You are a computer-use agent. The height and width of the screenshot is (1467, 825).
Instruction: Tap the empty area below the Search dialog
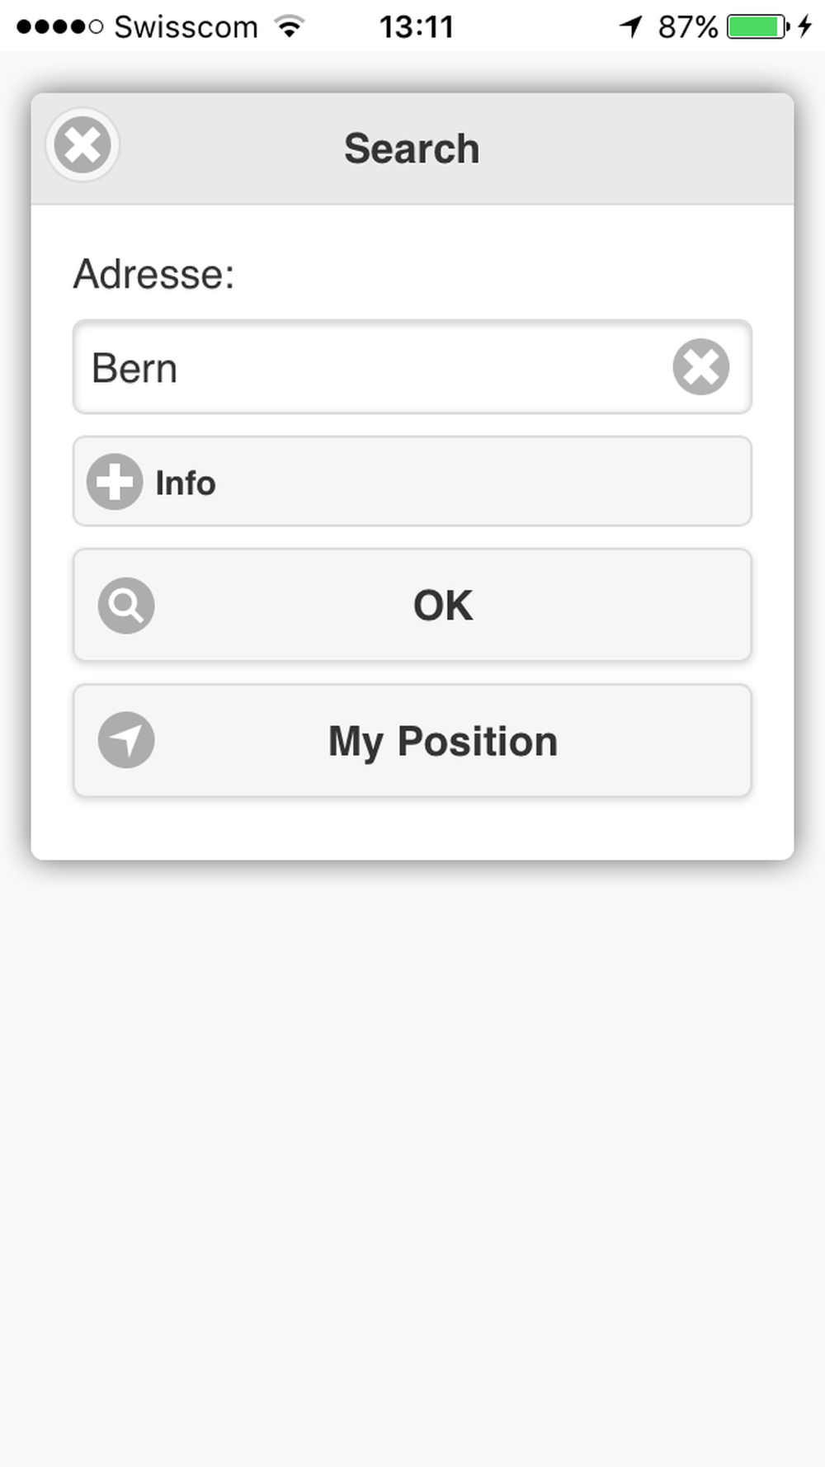click(x=412, y=1155)
